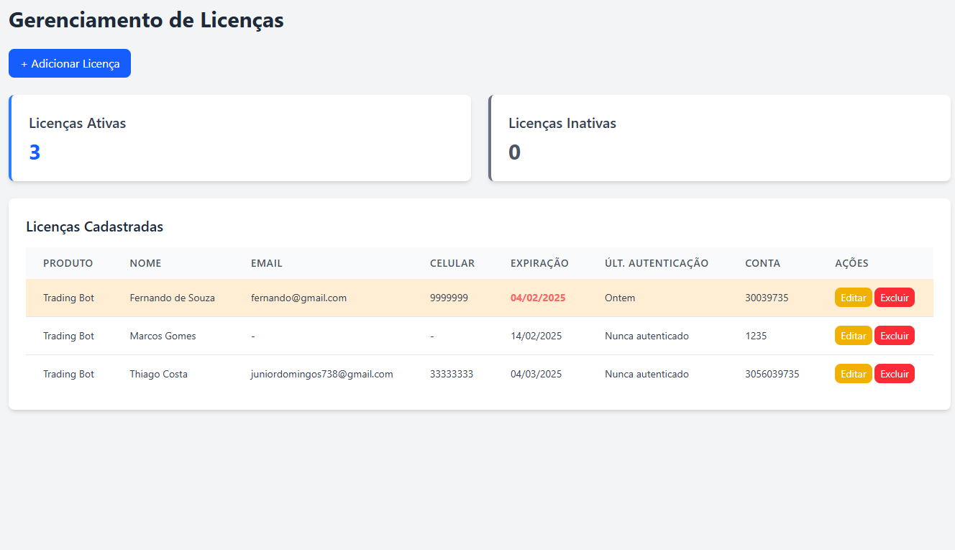This screenshot has width=955, height=550.
Task: Click Excluir for Marcos Gomes
Action: pos(894,335)
